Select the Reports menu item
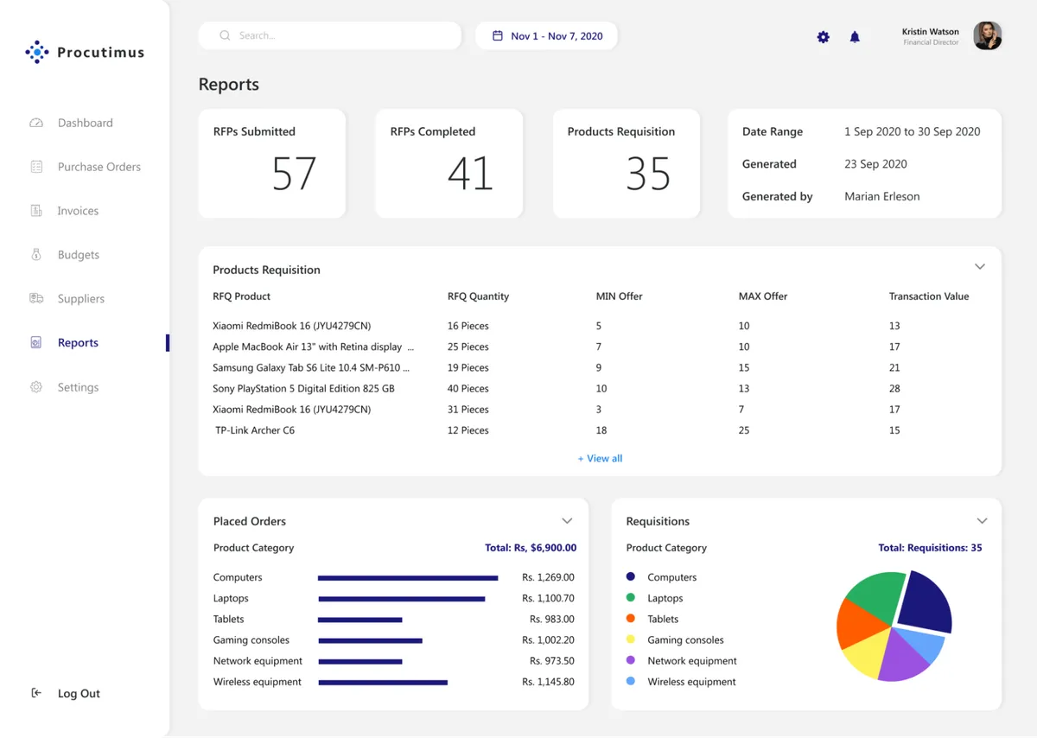The height and width of the screenshot is (738, 1037). 78,343
